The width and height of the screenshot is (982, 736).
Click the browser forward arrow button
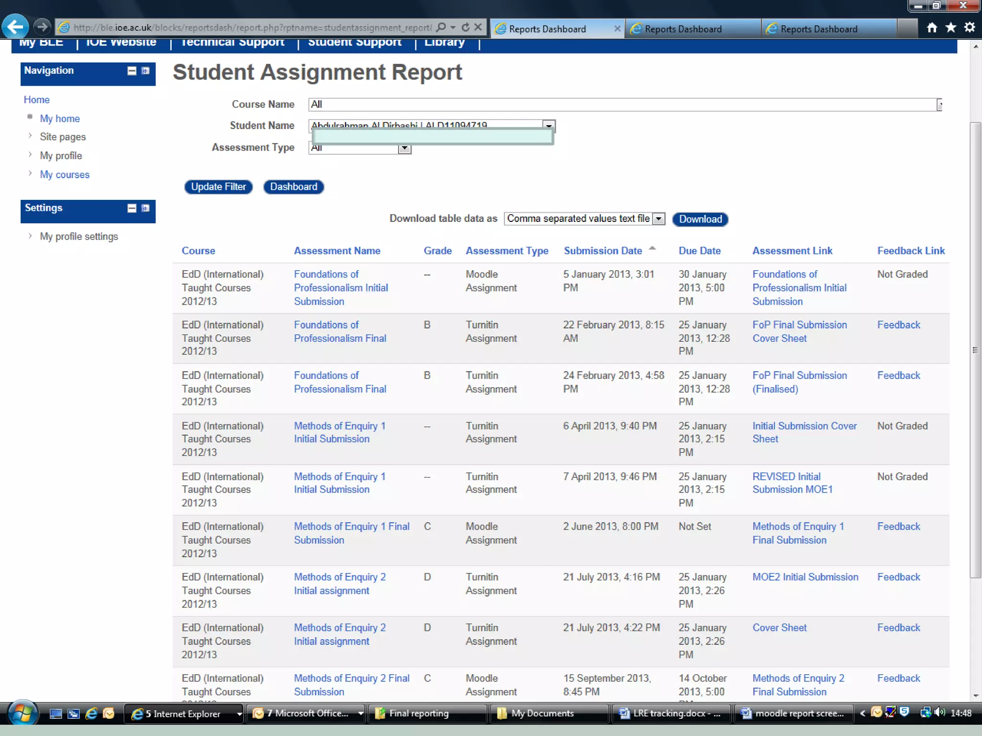tap(42, 26)
